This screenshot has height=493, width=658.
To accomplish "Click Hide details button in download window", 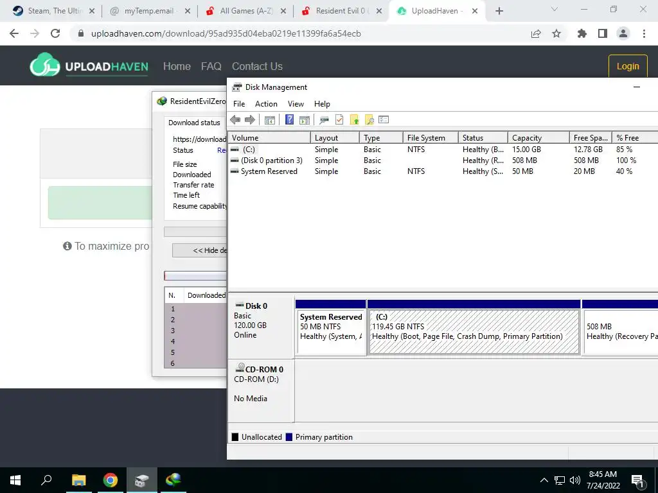I will coord(199,250).
